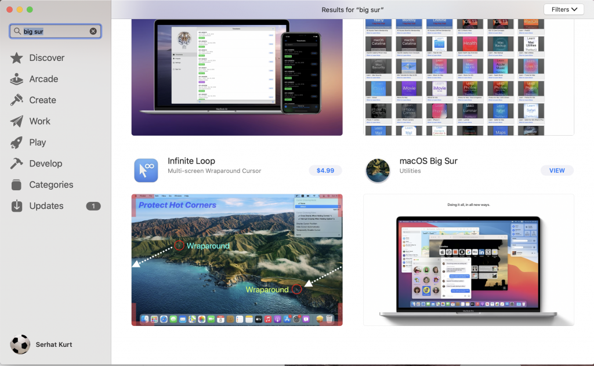Click the Results for big sur heading

click(x=352, y=10)
